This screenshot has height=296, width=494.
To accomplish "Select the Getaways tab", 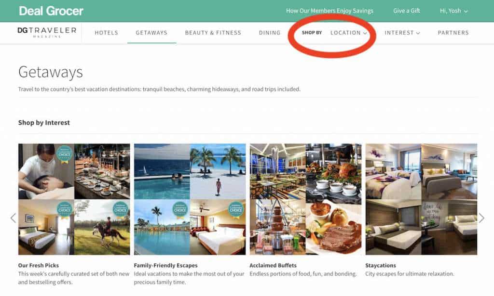I will pyautogui.click(x=151, y=33).
